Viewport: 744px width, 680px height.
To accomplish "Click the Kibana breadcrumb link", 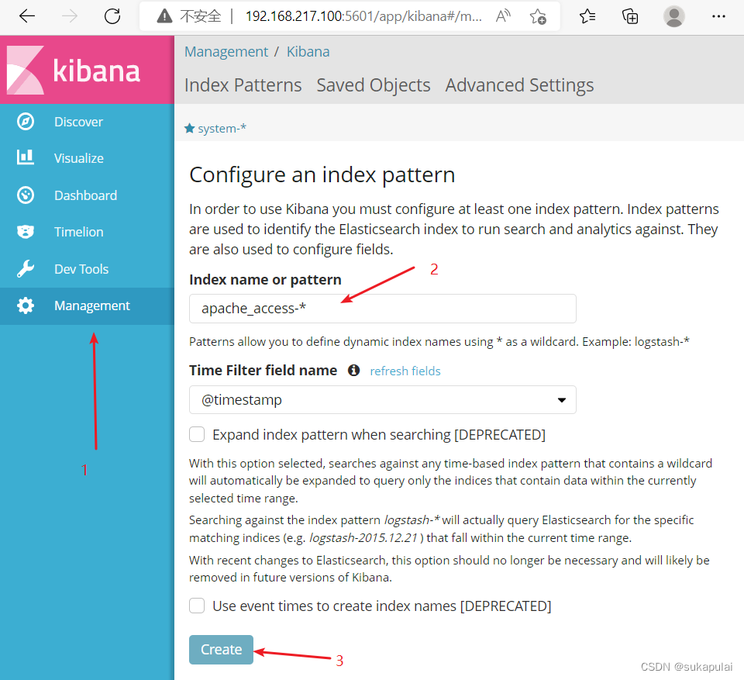I will [x=308, y=52].
